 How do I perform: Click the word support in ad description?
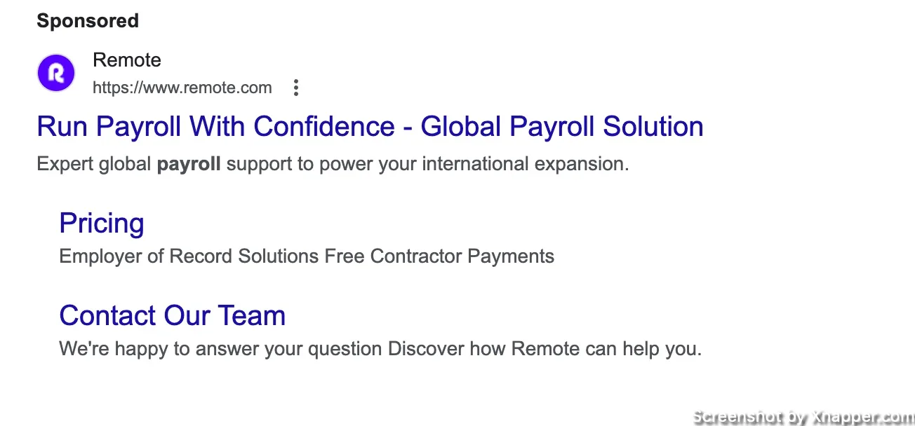coord(260,165)
